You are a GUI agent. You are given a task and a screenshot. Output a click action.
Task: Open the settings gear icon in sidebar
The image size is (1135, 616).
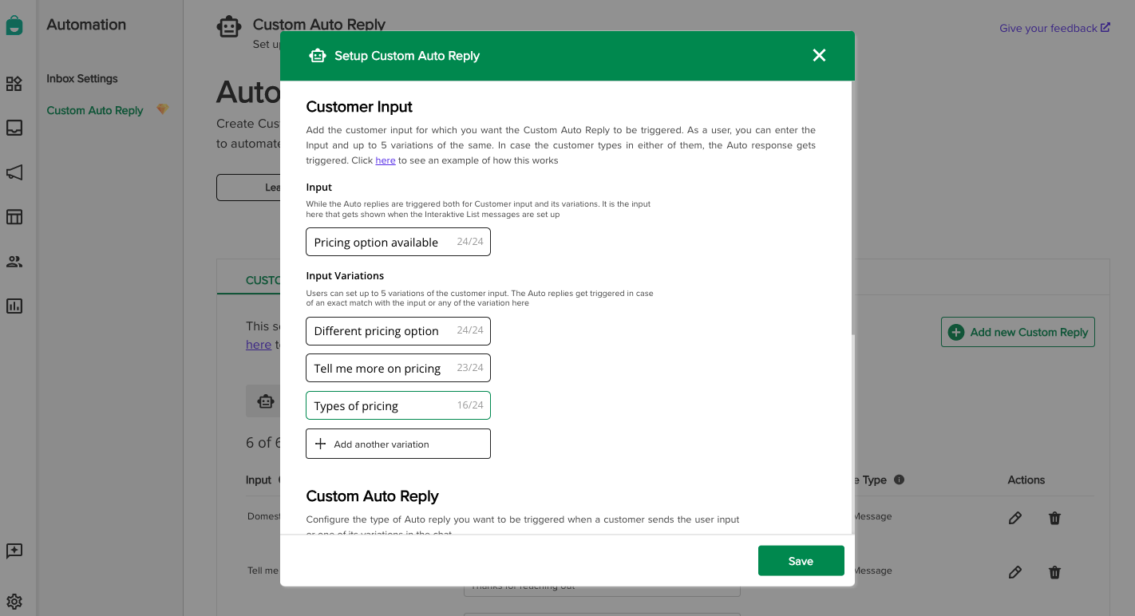coord(14,602)
